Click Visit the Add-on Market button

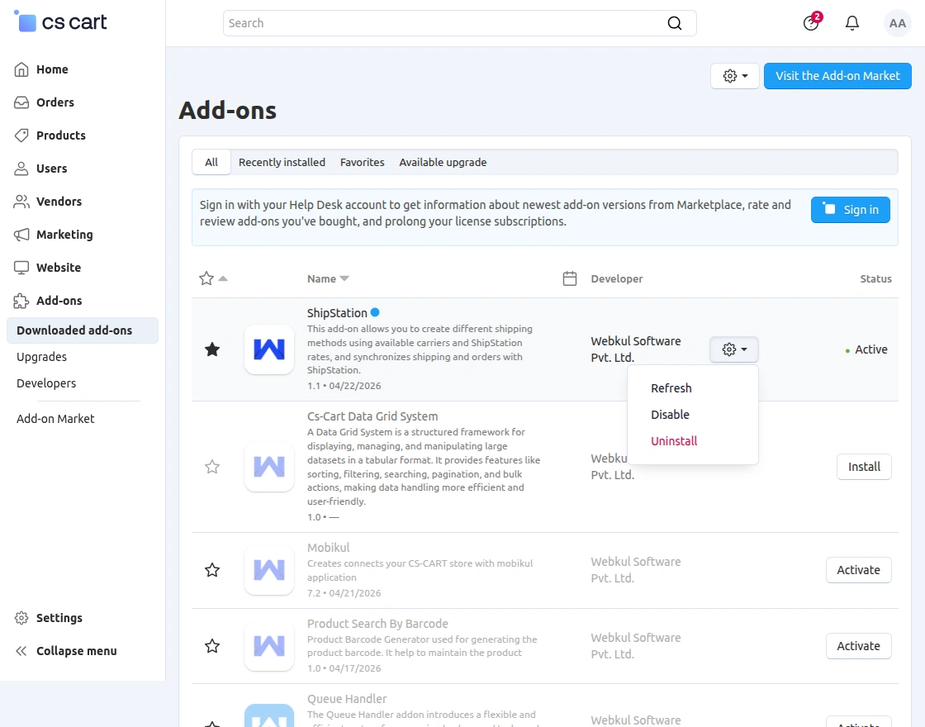[x=837, y=76]
